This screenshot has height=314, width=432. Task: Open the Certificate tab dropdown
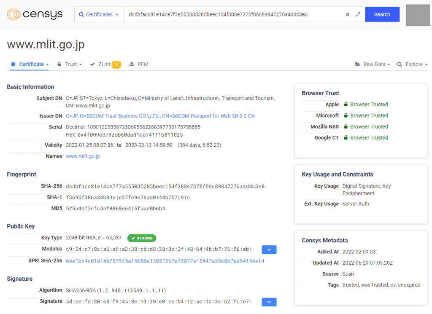[30, 64]
